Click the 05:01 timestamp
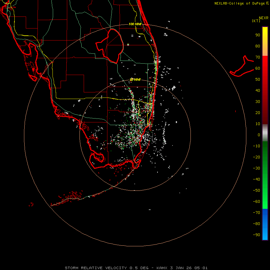Image resolution: width=270 pixels, height=270 pixels. point(201,268)
